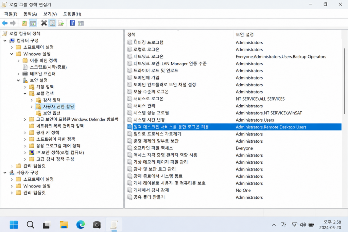Select IP 보안 정책(로컬 컴퓨터) tree item
348x232 pixels.
coord(60,153)
